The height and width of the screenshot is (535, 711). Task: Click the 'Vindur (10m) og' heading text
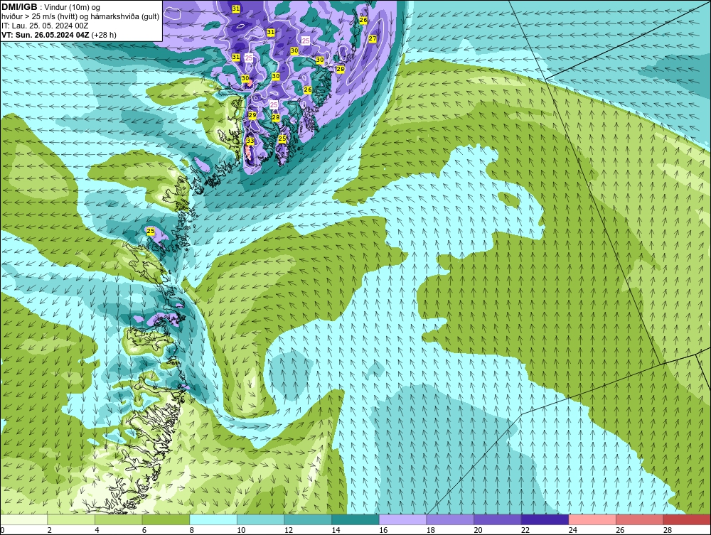tap(73, 8)
